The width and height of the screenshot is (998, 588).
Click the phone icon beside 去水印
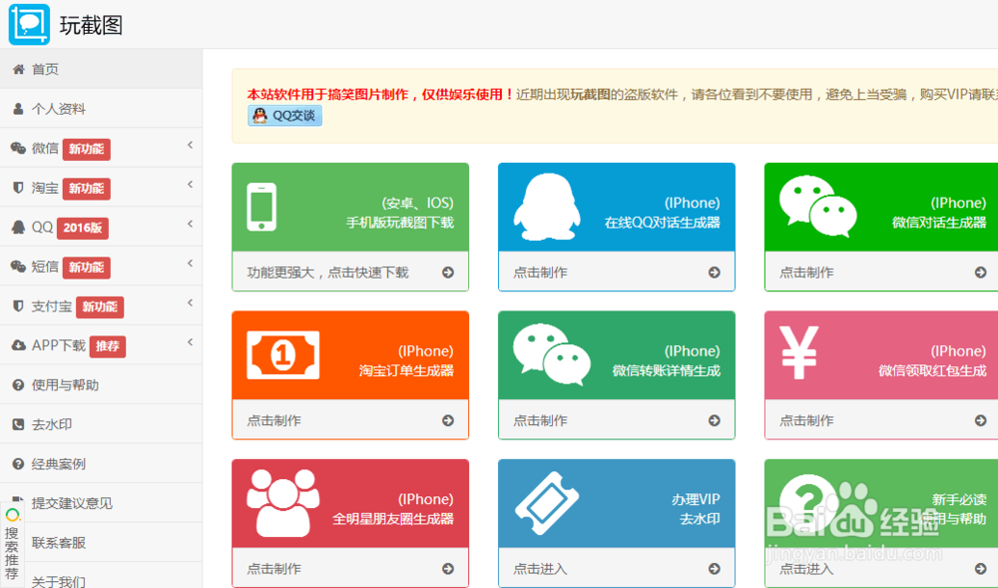coord(18,424)
